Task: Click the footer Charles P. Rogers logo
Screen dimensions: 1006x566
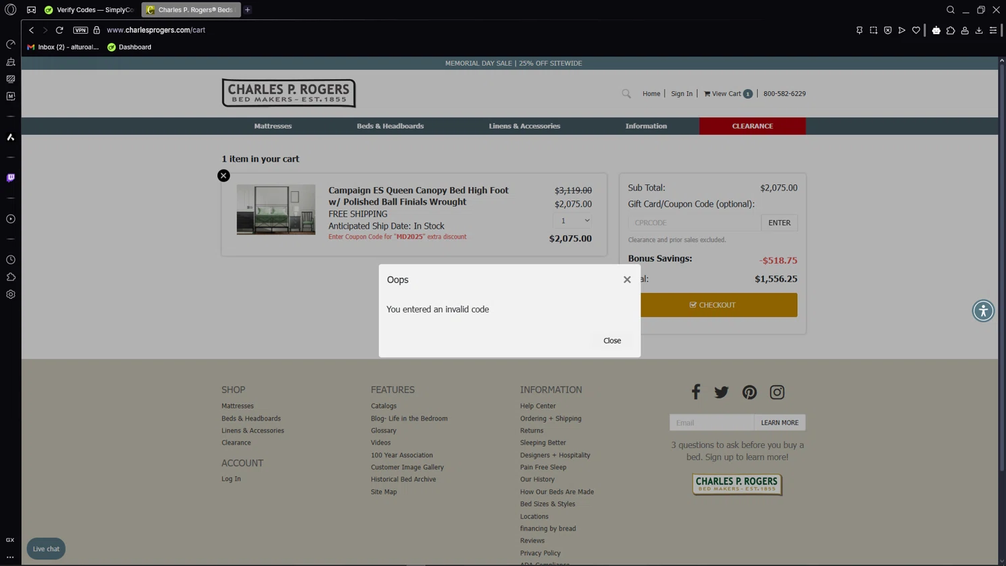Action: (737, 484)
